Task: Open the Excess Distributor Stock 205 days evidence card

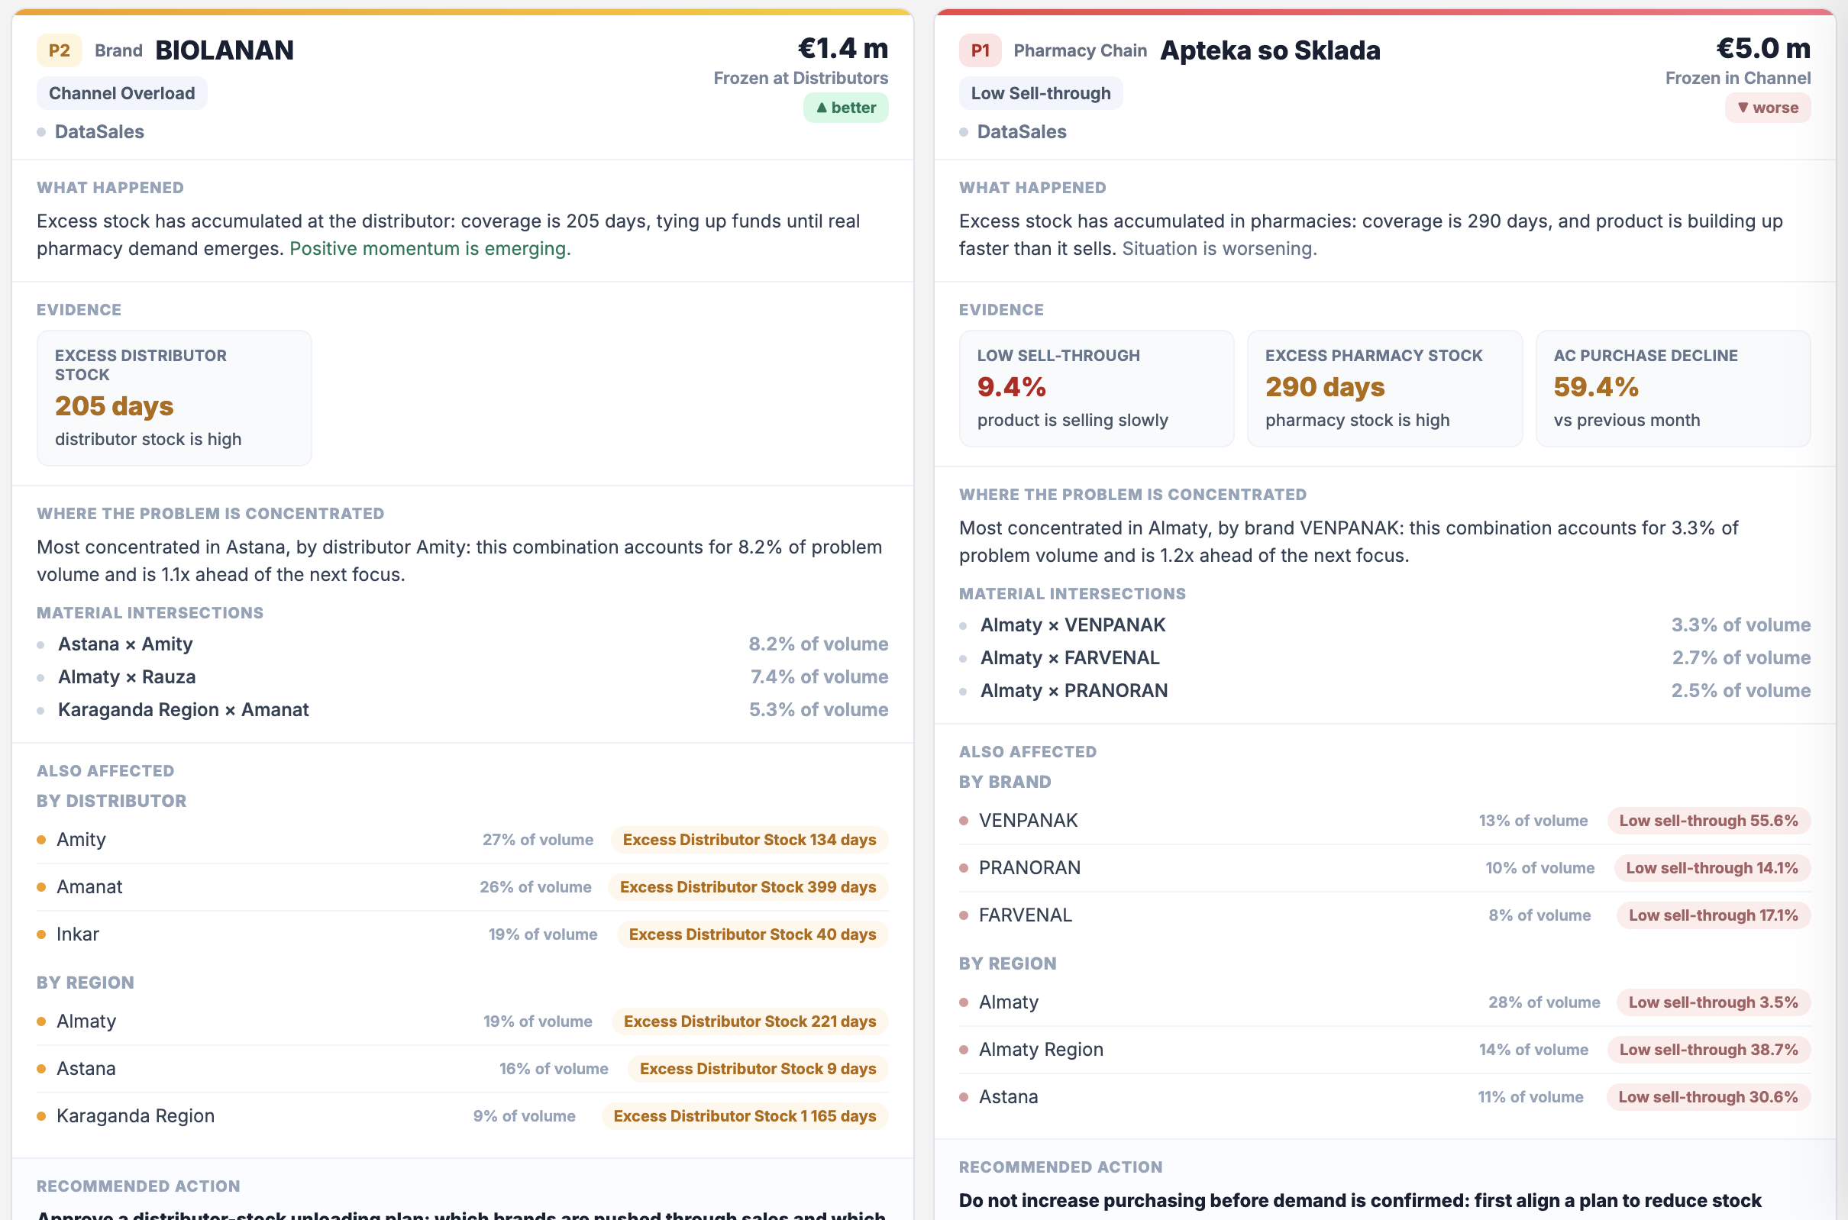Action: tap(174, 399)
